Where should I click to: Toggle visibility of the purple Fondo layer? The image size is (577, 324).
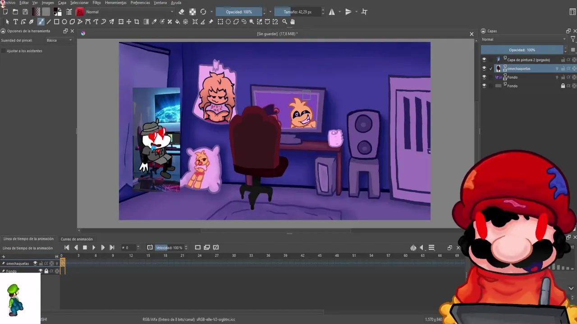[x=484, y=77]
